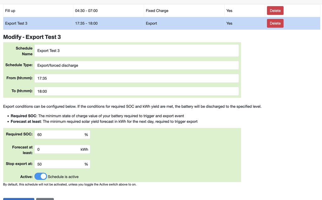Viewport: 322px width, 200px height.
Task: Click the 'Schedule is active' label
Action: pyautogui.click(x=63, y=177)
